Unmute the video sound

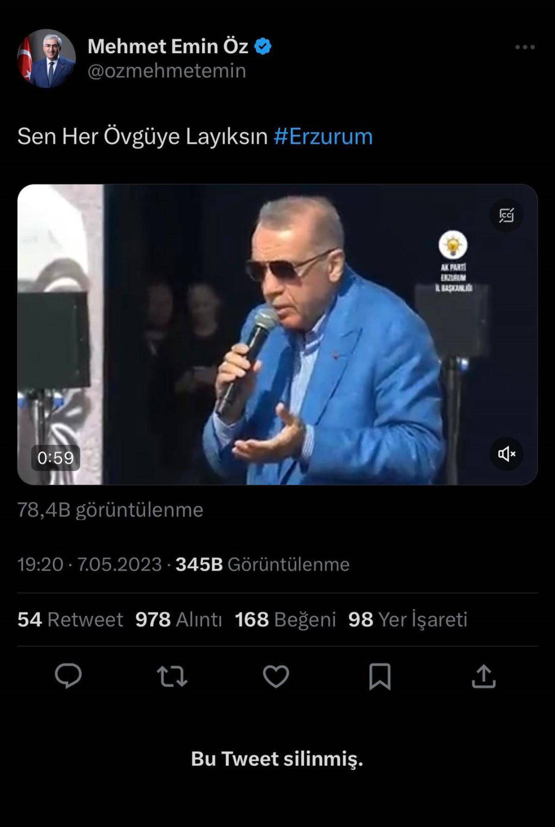coord(506,454)
